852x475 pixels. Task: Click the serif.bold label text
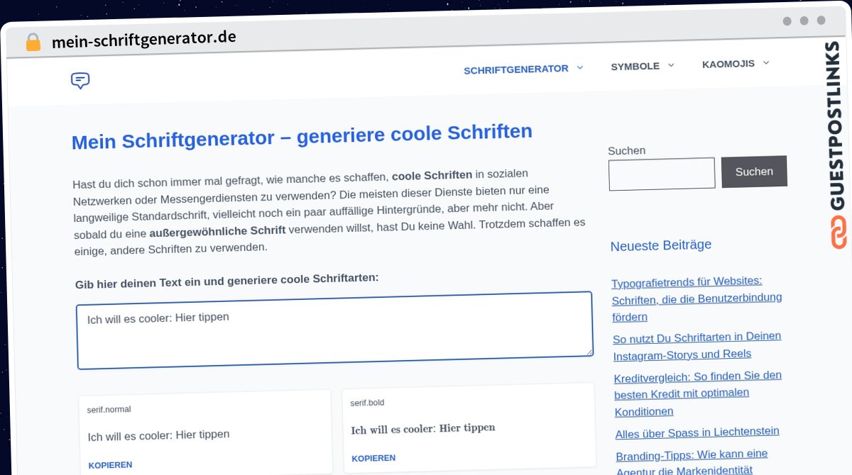[x=367, y=403]
